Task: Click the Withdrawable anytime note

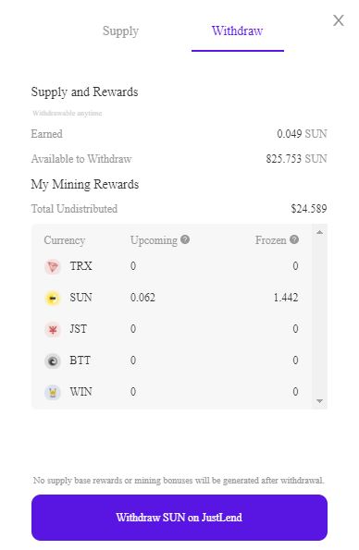Action: pos(68,113)
